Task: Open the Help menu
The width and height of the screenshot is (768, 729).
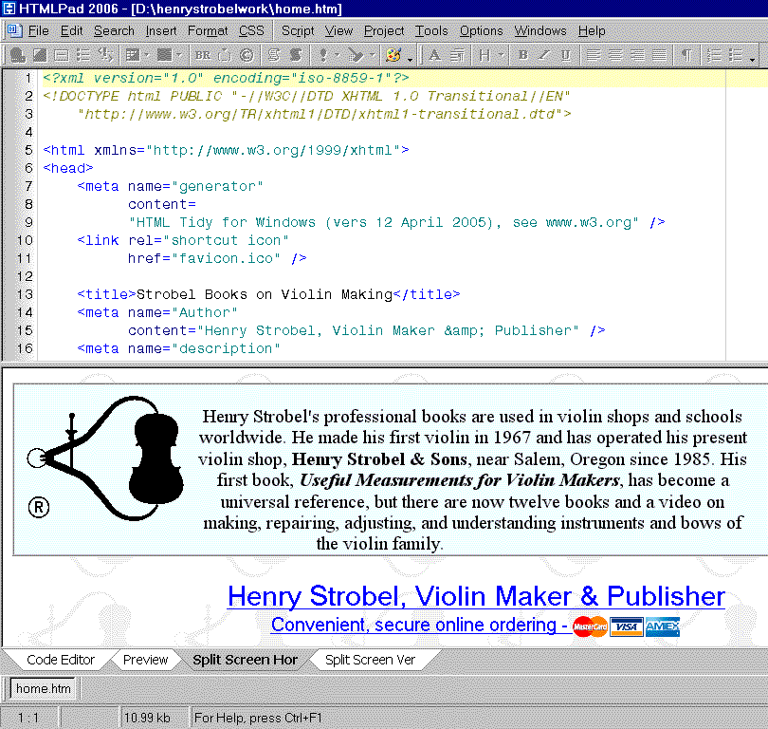Action: click(592, 31)
